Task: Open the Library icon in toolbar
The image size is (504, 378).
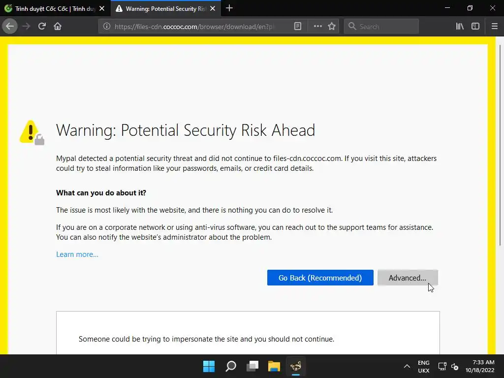Action: (x=460, y=27)
